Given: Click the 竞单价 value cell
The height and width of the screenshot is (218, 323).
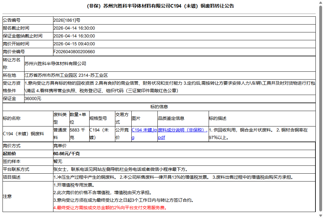Looking at the screenshot, I should point(184,146).
